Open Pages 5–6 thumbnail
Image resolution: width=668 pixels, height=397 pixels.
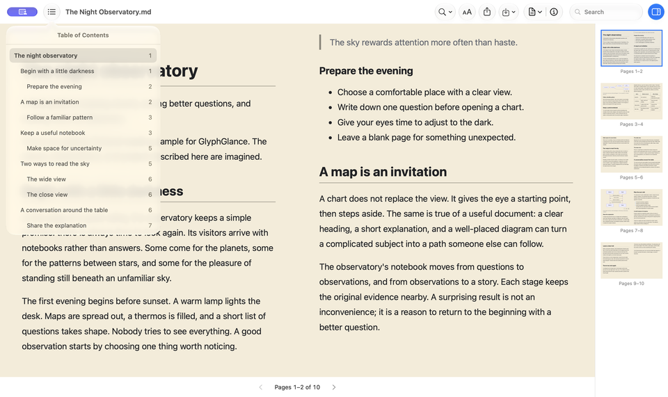(x=631, y=154)
